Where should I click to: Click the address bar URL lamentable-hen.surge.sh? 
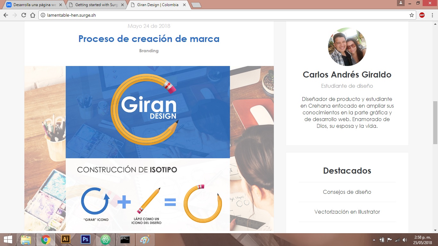point(71,15)
